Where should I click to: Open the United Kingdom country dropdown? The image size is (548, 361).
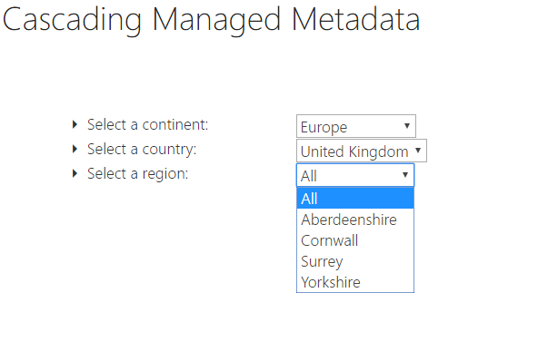pos(362,151)
